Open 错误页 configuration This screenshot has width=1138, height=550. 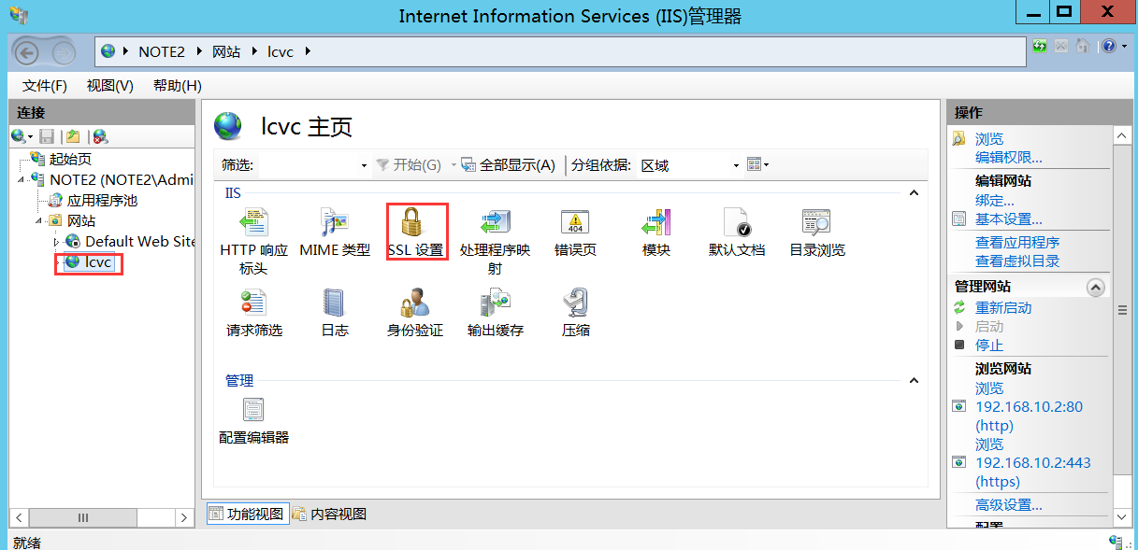[574, 231]
